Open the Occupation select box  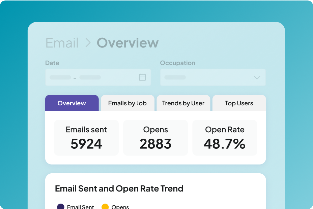click(x=212, y=77)
